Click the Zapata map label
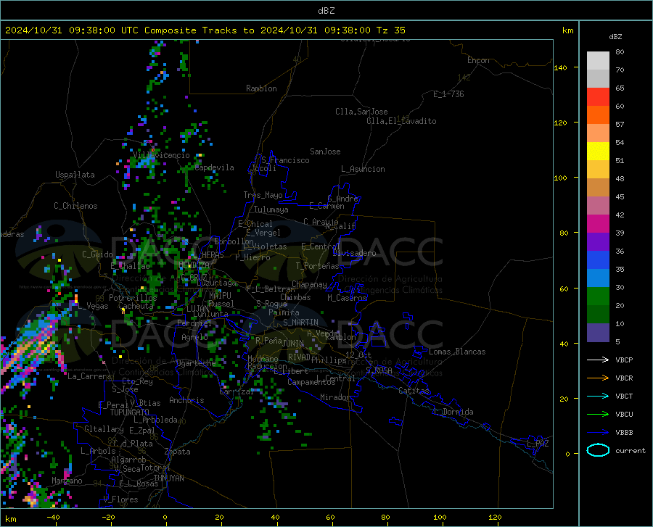This screenshot has height=527, width=653. click(178, 452)
